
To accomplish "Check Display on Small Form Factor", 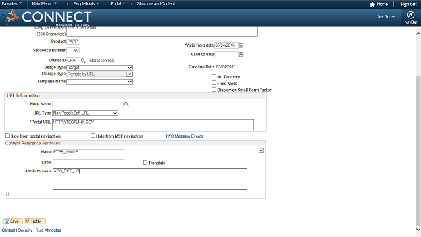I will point(214,90).
